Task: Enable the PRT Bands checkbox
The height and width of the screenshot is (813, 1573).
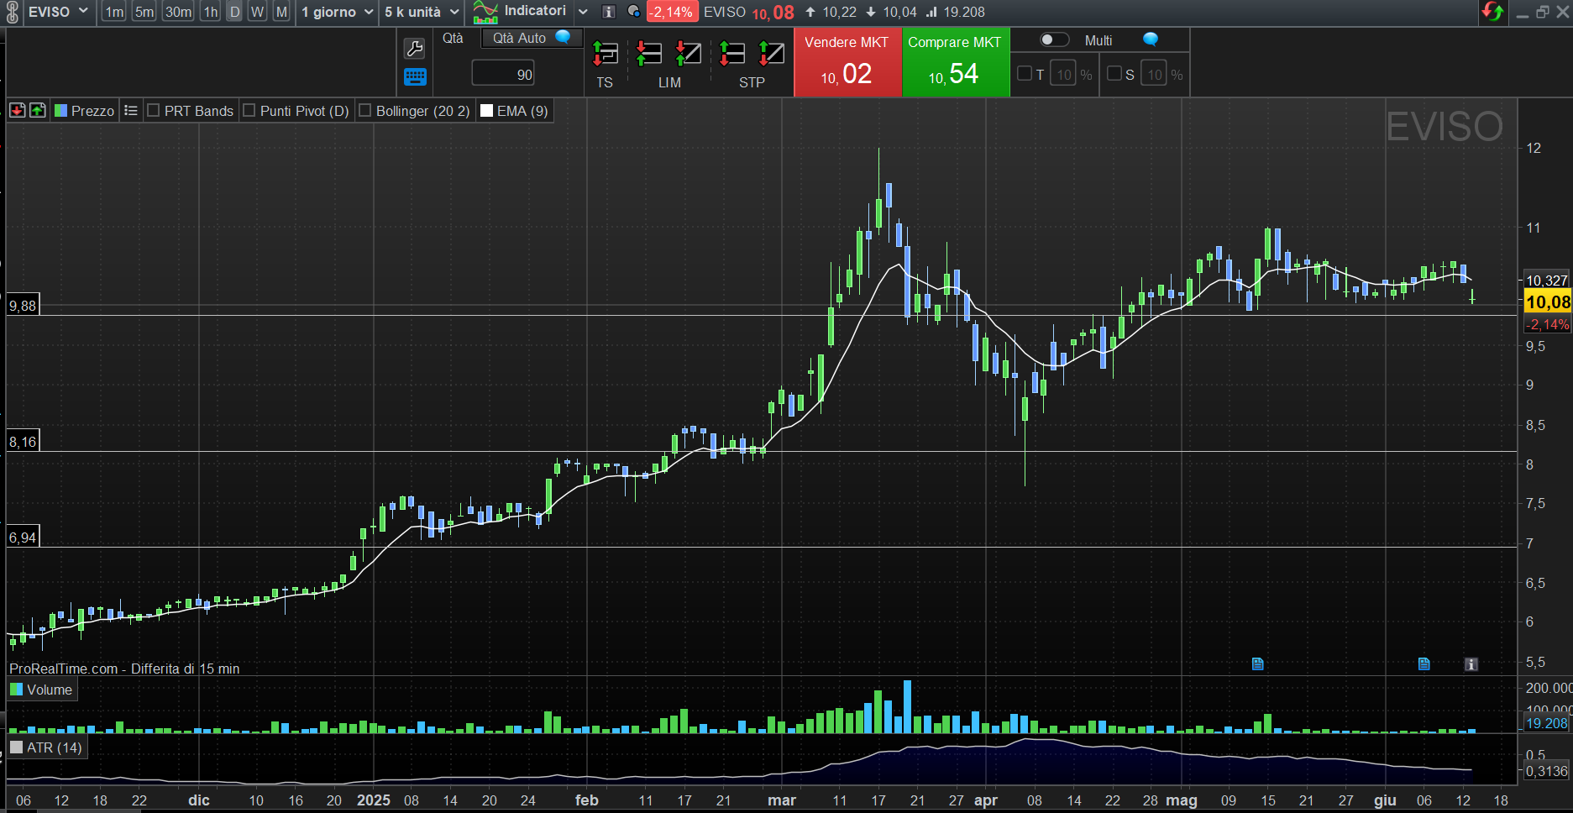Action: [154, 111]
